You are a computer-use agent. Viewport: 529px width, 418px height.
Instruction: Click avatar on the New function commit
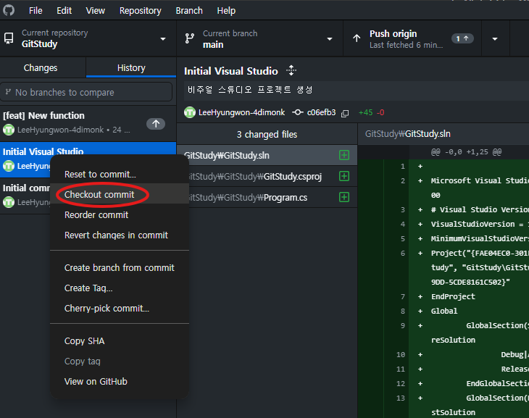(x=9, y=130)
